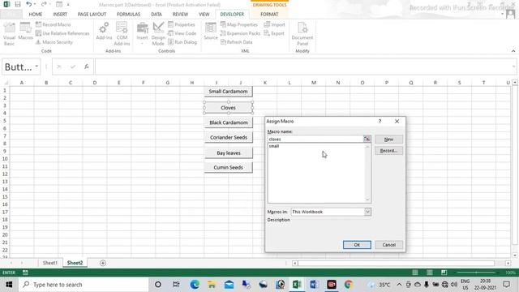Screen dimensions: 519x292
Task: Open control Properties
Action: [182, 24]
